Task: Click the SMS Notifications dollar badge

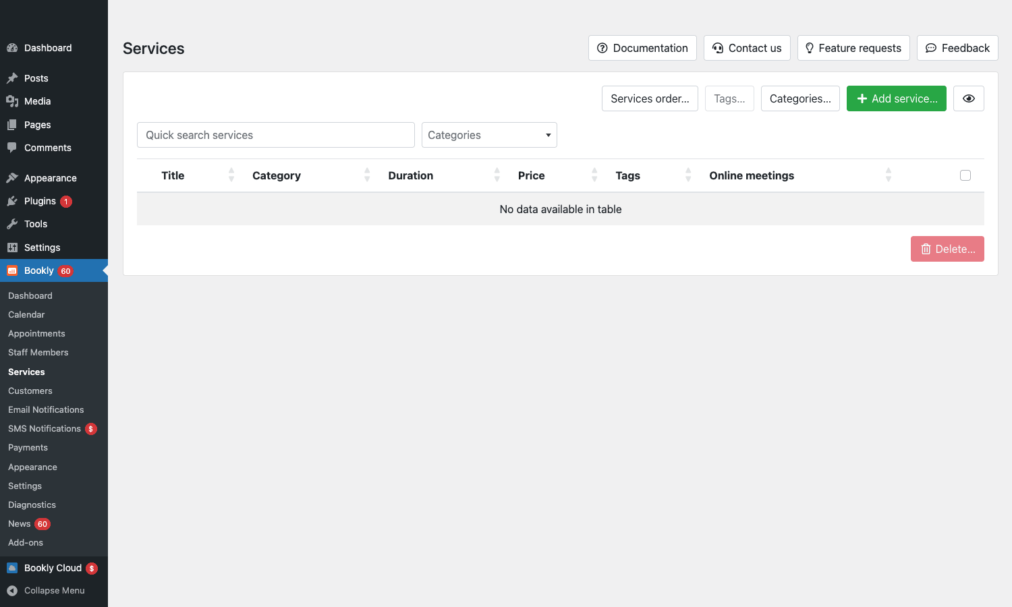Action: point(91,429)
